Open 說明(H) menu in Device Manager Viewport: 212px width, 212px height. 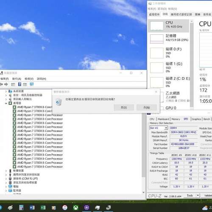point(42,79)
